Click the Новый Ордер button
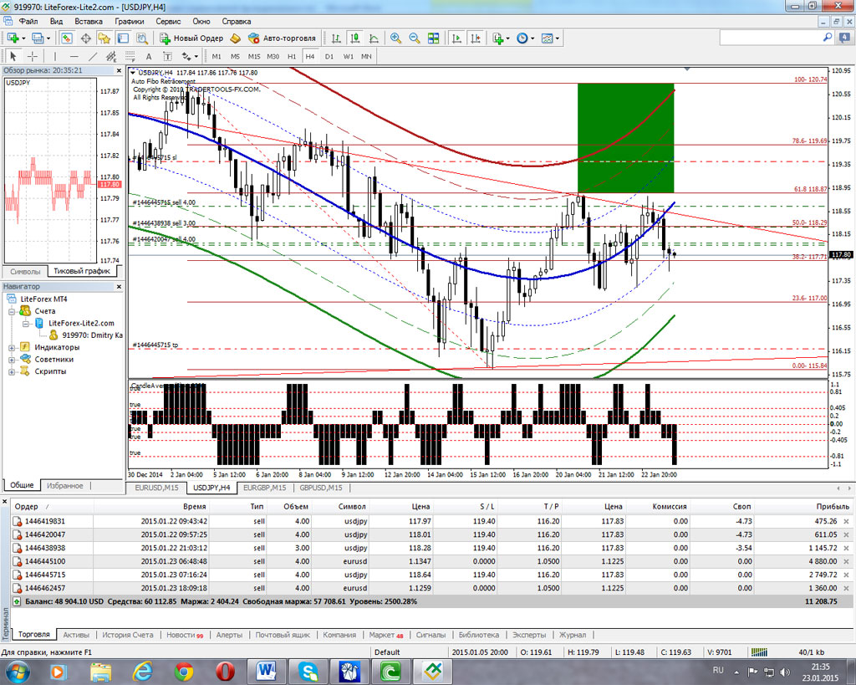This screenshot has width=856, height=685. (191, 38)
